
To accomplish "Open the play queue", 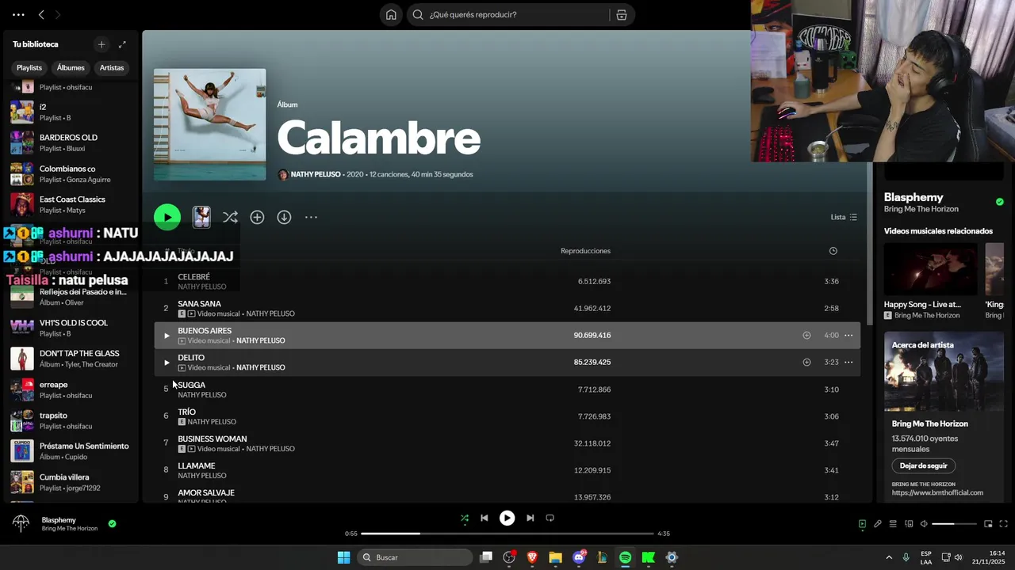I will coord(893,524).
